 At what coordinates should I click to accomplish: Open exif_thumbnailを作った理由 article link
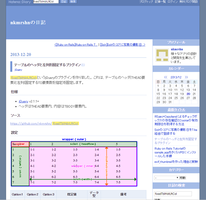[176, 162]
